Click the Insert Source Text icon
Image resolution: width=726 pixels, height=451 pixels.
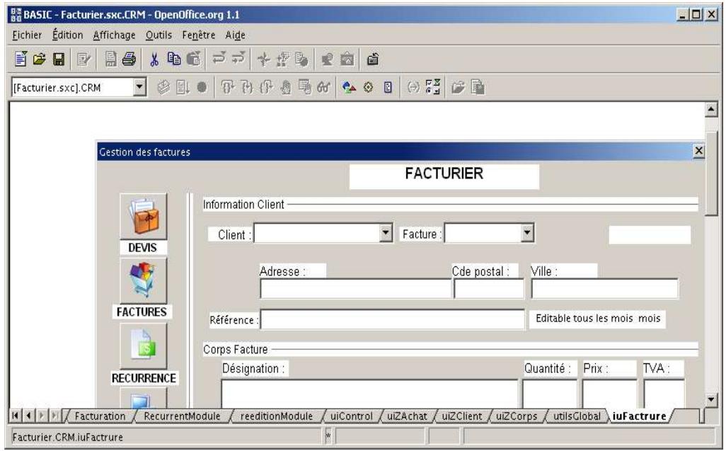tap(458, 87)
